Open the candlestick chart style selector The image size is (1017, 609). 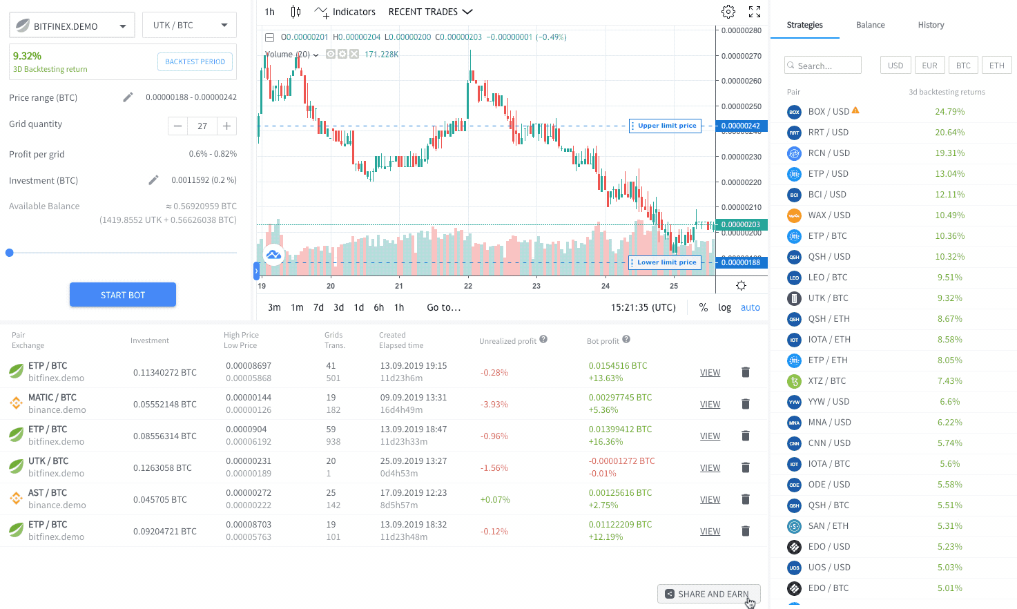click(296, 12)
